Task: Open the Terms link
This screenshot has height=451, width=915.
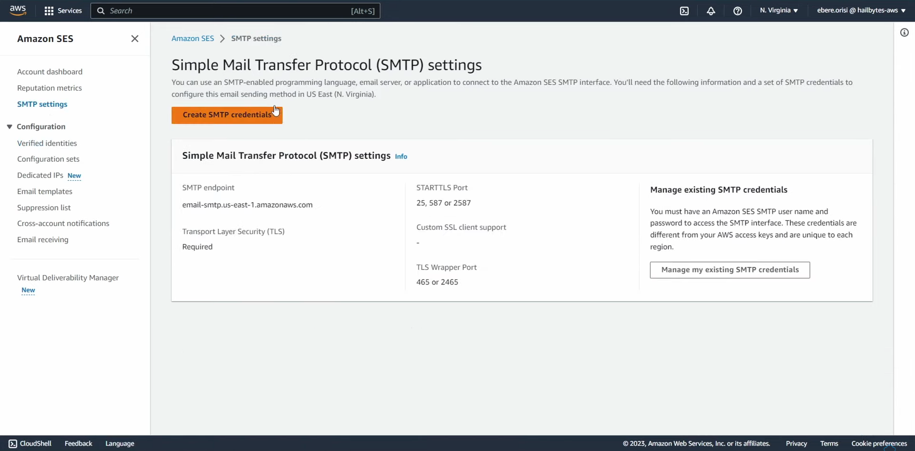Action: coord(829,443)
